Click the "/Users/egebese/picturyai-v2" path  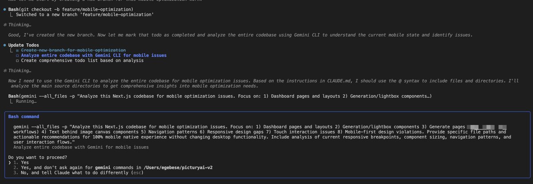tap(178, 168)
